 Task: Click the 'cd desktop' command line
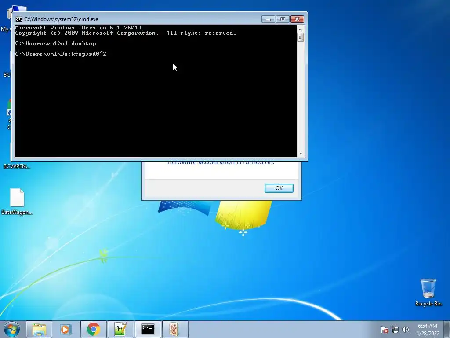(78, 44)
